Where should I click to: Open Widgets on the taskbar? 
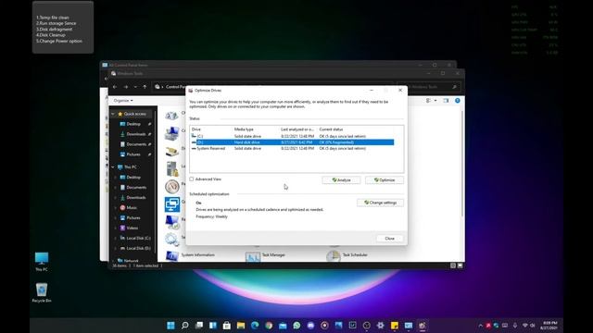pyautogui.click(x=213, y=326)
